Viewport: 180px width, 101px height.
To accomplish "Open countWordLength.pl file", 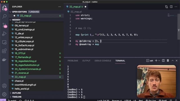I will point(37,85).
